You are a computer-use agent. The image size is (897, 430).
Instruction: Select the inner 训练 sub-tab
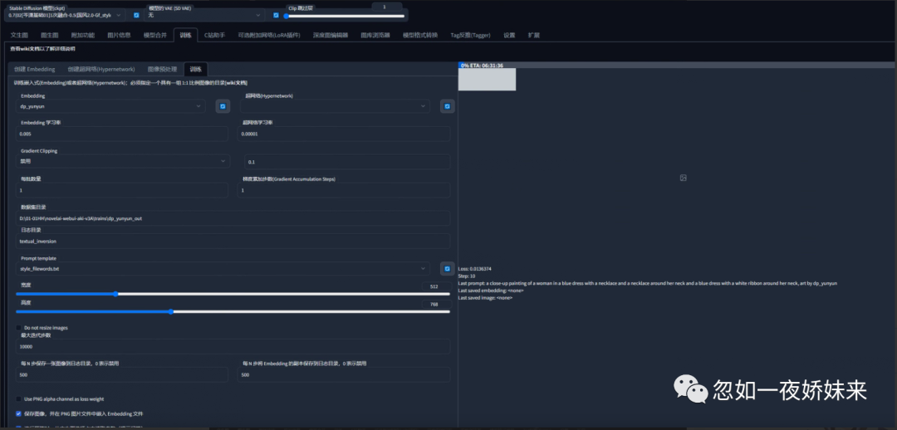point(196,69)
